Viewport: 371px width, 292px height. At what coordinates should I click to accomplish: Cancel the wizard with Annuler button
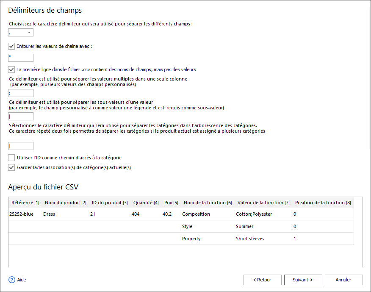click(x=344, y=280)
